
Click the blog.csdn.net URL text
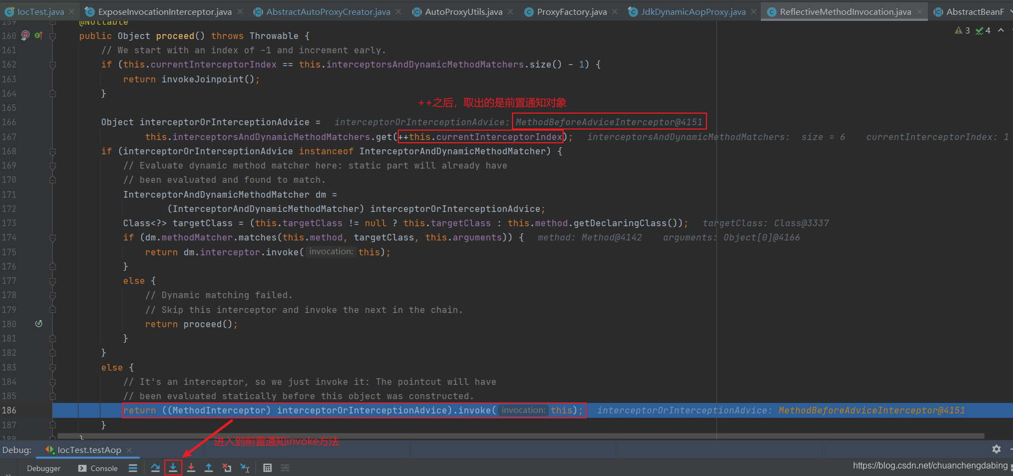(x=930, y=466)
